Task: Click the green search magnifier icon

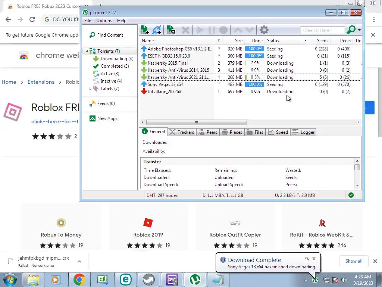Action: [x=351, y=30]
